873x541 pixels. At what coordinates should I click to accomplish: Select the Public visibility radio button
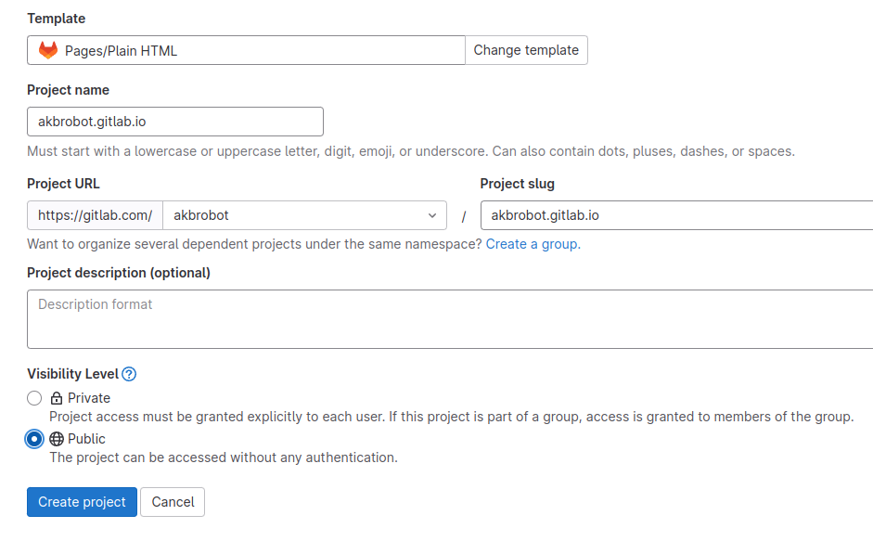33,438
